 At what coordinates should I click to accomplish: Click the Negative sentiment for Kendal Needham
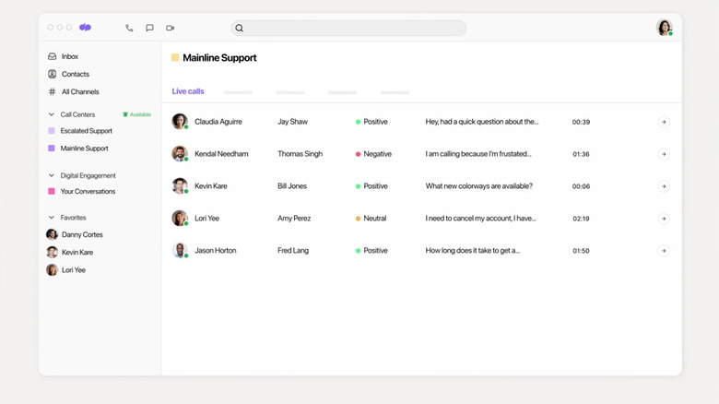point(373,154)
